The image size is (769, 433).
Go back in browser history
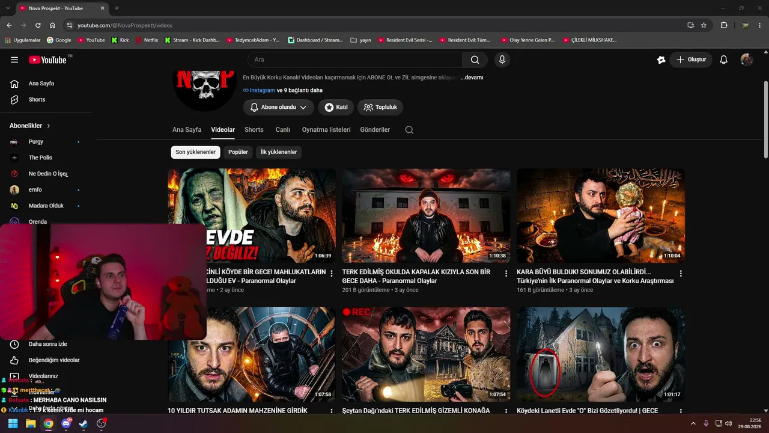tap(9, 25)
